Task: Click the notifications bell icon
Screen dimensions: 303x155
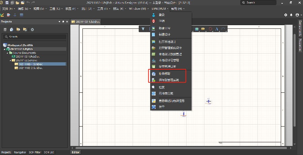Action: (291, 15)
